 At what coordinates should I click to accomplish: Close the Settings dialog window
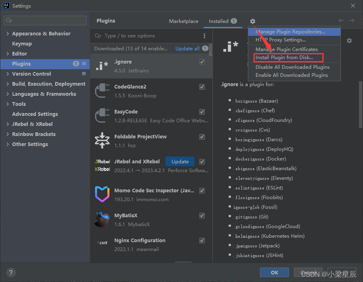coord(353,6)
